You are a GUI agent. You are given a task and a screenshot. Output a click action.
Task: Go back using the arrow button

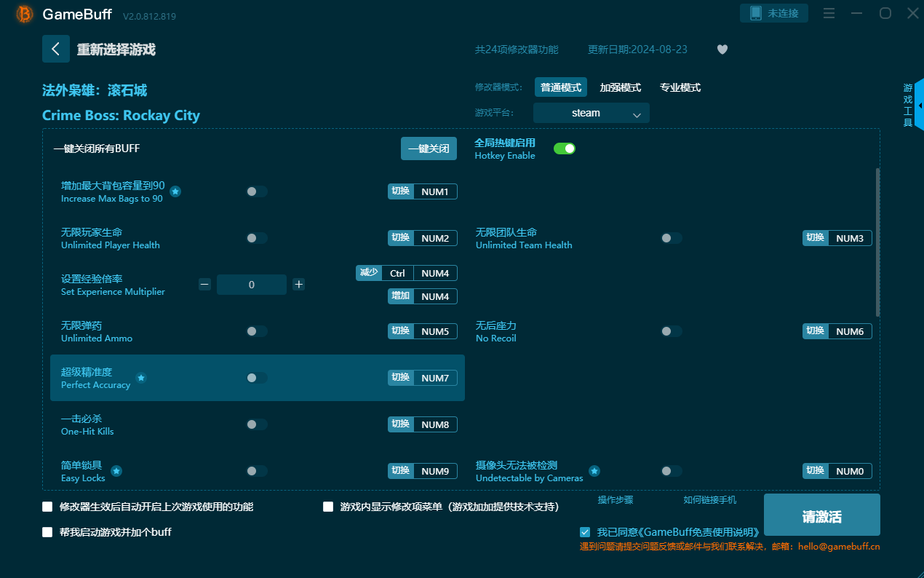click(56, 49)
